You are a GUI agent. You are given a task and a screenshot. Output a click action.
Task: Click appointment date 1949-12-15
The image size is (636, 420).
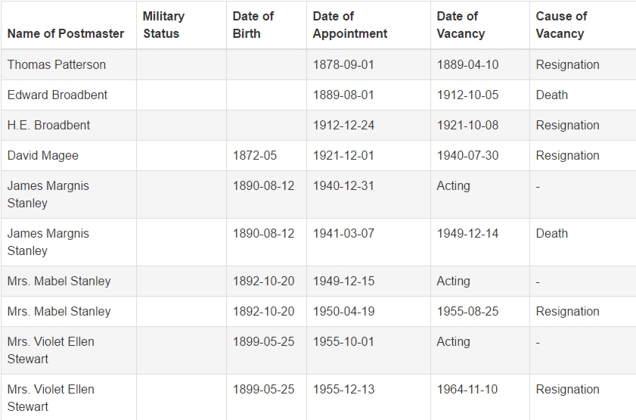pos(343,282)
